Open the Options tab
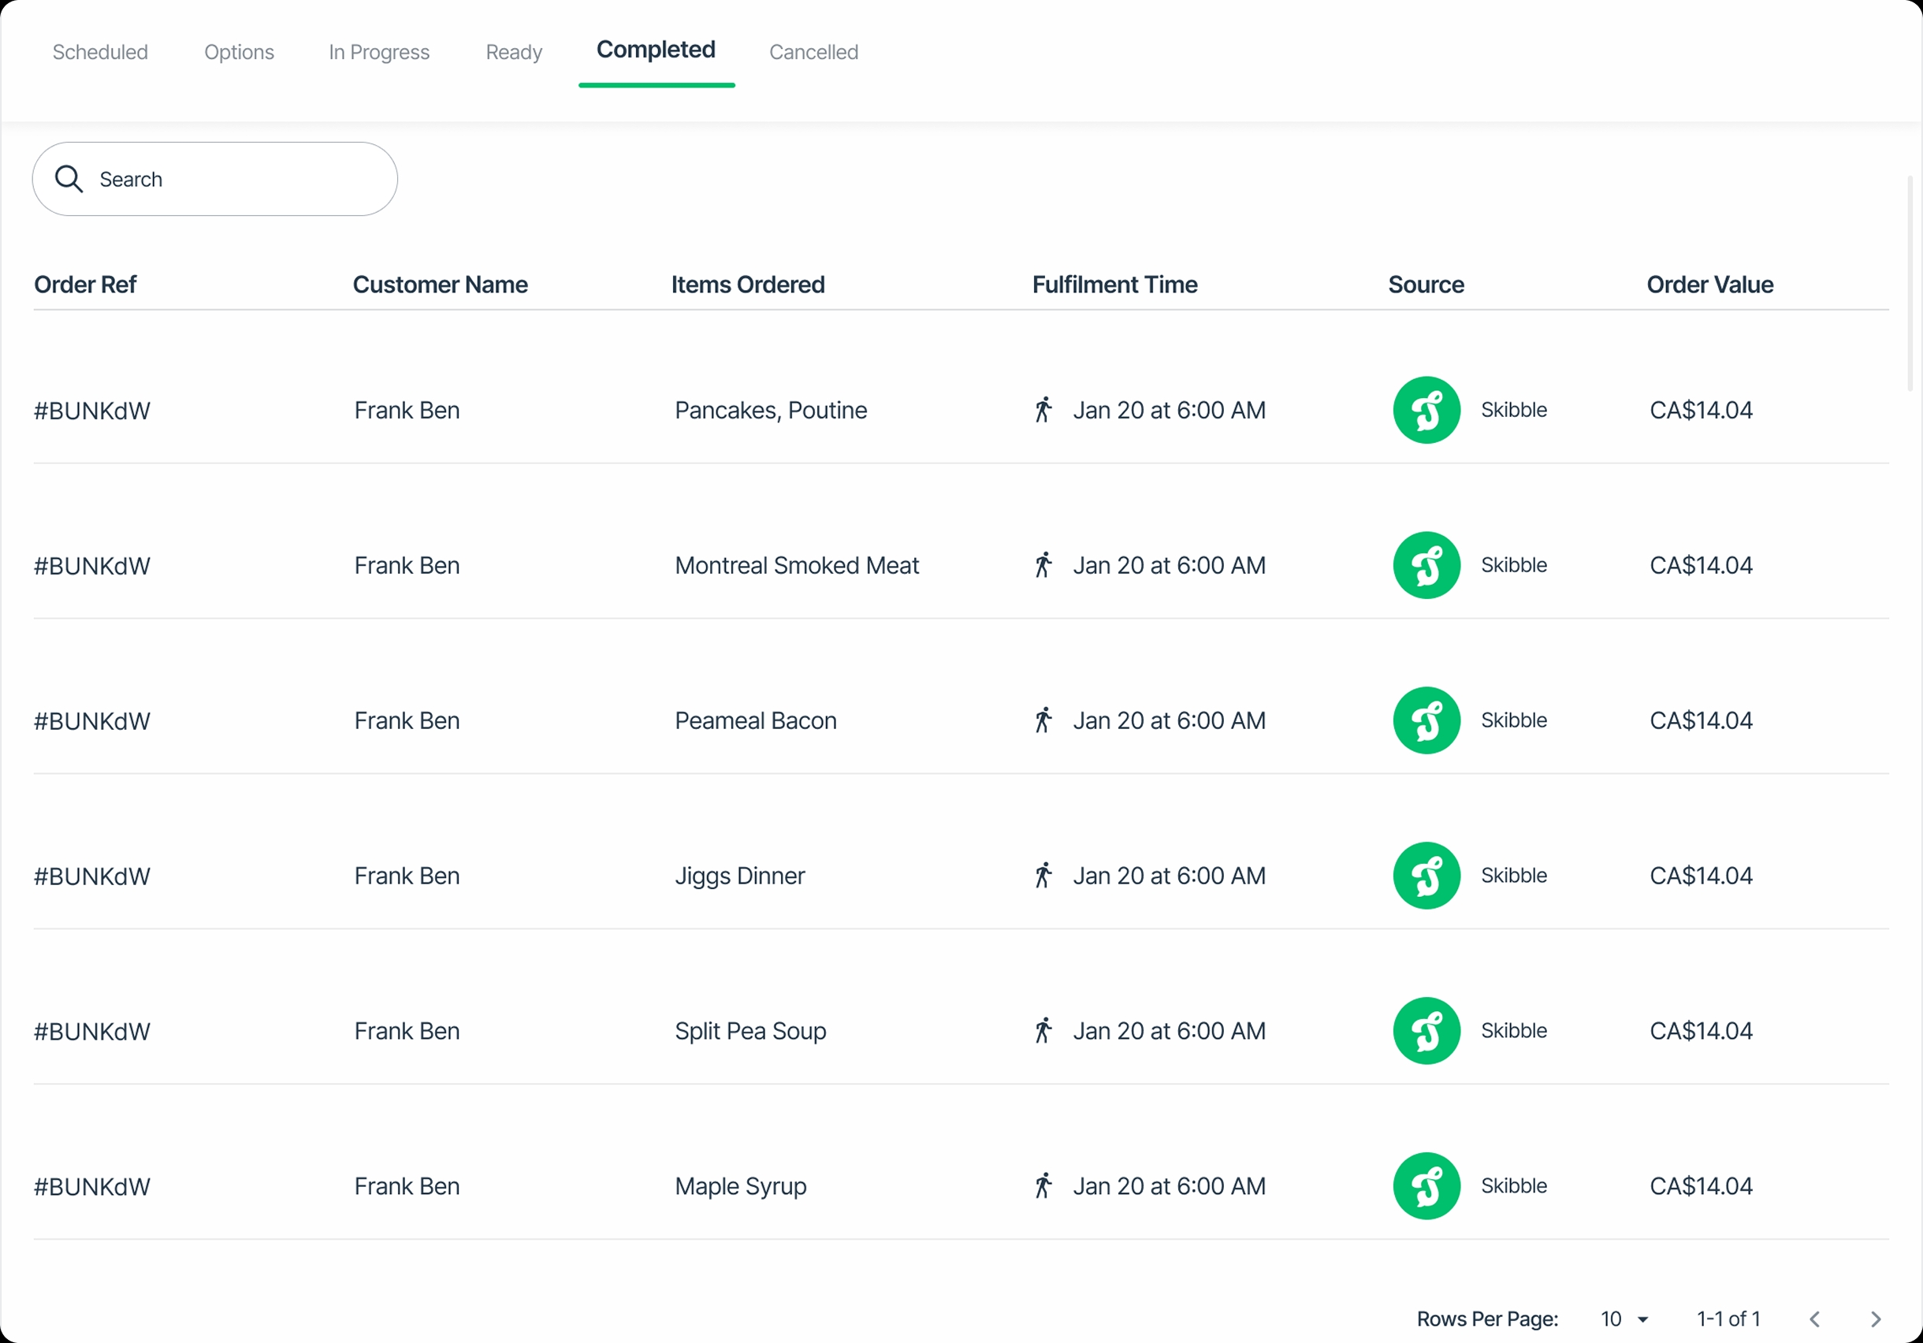Screen dimensions: 1923x1343 (239, 52)
